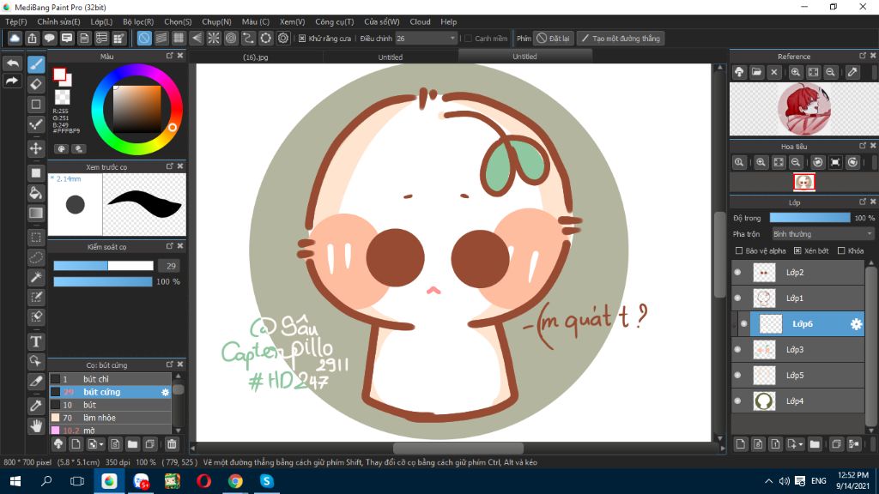Image resolution: width=879 pixels, height=494 pixels.
Task: Toggle the Xén bớt checkbox
Action: 797,251
